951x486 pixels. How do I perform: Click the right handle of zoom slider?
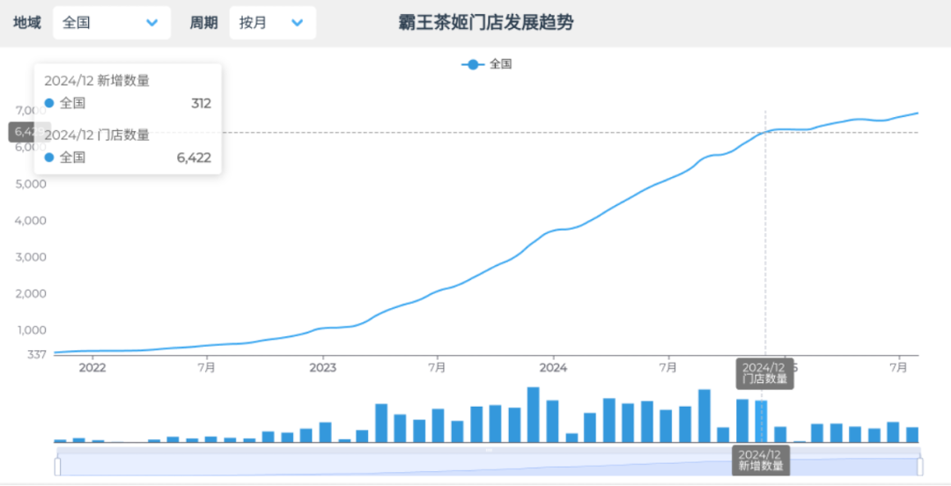pyautogui.click(x=920, y=467)
